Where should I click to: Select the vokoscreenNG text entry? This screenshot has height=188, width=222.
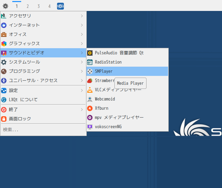point(108,127)
